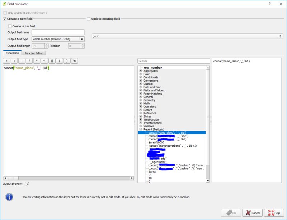Click the equals operator button
The width and height of the screenshot is (287, 220).
(6, 61)
